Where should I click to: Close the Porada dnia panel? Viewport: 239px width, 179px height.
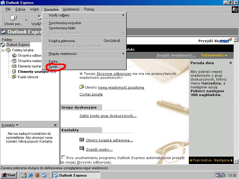click(231, 63)
